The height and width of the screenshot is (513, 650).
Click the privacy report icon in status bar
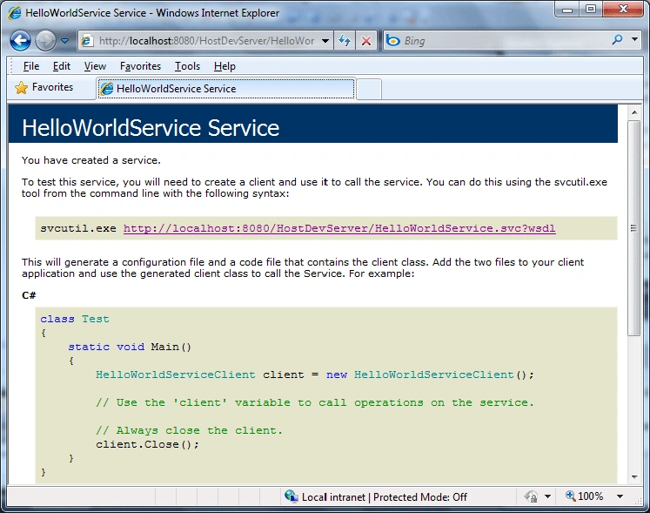pos(531,496)
